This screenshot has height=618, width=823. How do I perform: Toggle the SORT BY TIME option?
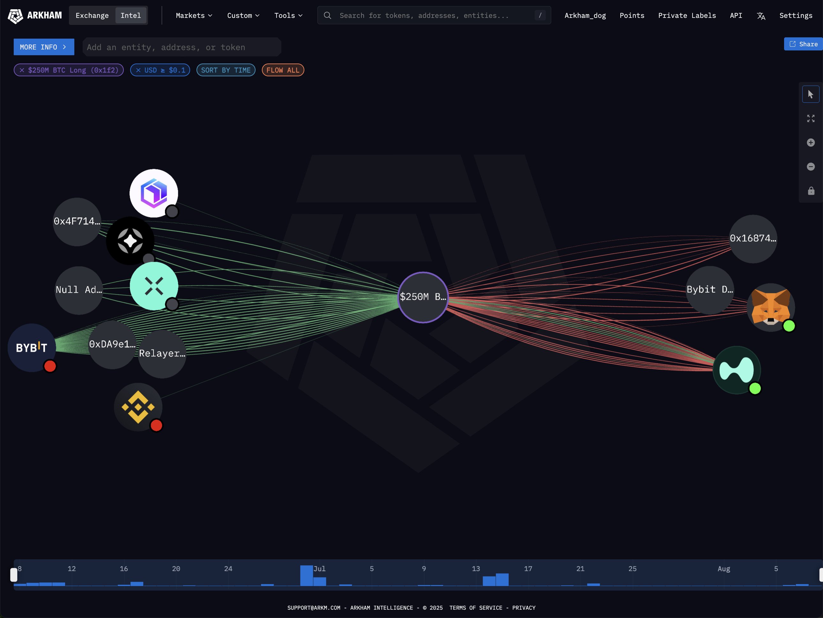pyautogui.click(x=226, y=70)
